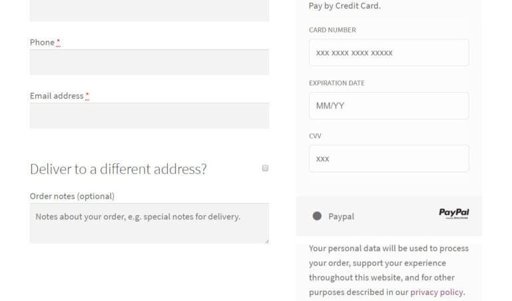The image size is (512, 301).
Task: Click the required asterisk next to Email address
Action: (x=87, y=96)
